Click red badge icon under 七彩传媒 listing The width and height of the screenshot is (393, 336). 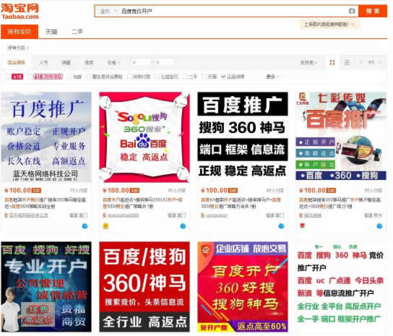point(302,225)
